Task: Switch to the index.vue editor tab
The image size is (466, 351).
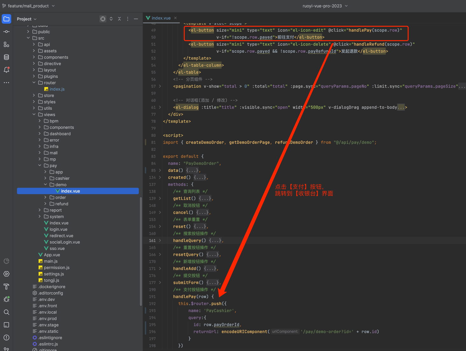Action: (x=161, y=18)
